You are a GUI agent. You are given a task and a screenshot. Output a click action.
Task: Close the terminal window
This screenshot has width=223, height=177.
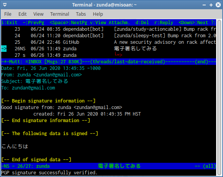click(218, 5)
